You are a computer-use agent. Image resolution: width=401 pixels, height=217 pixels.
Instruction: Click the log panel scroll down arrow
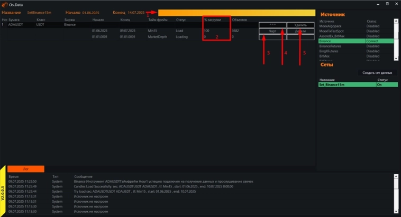point(396,211)
